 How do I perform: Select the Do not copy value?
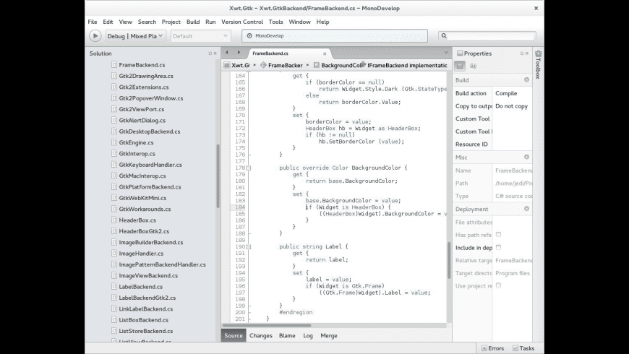point(511,106)
